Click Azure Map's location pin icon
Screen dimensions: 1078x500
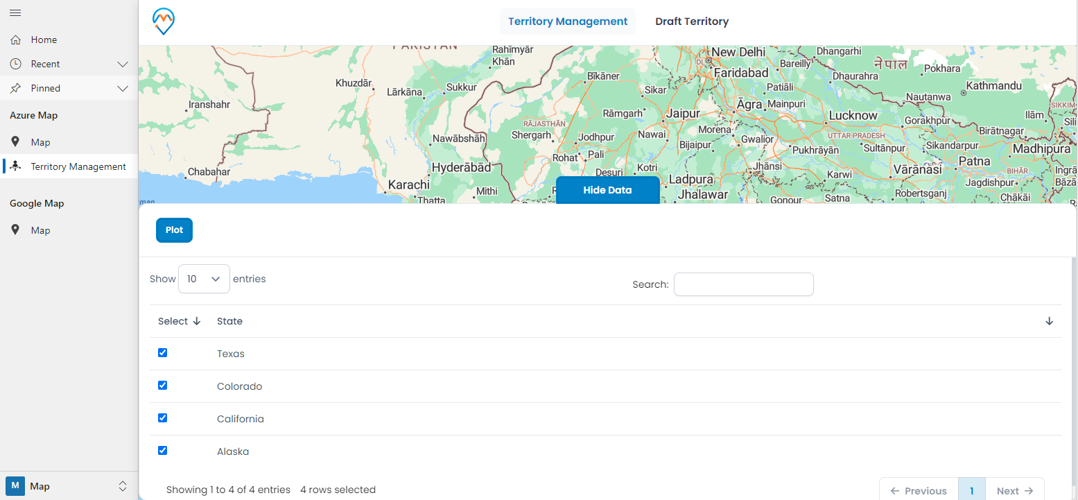(15, 142)
